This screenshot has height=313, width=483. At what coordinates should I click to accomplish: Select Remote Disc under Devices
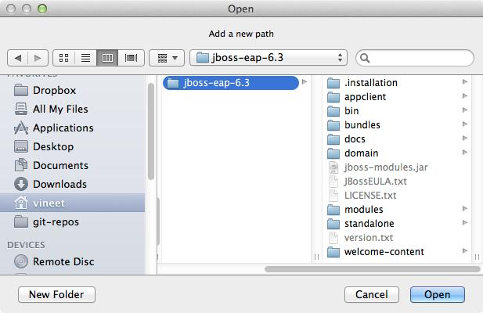(63, 261)
